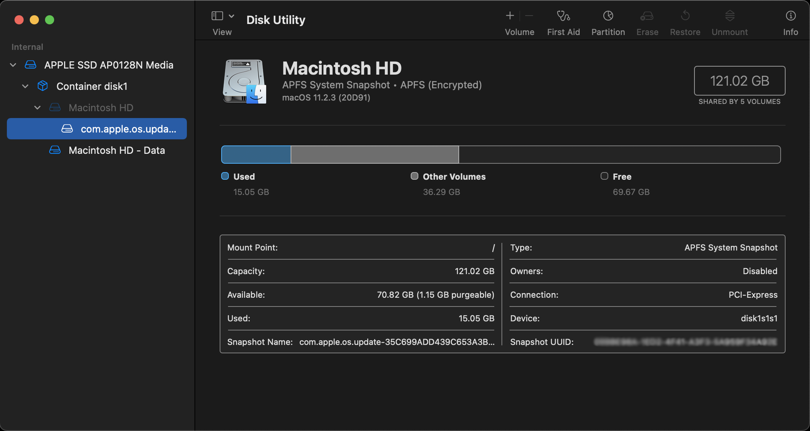Toggle the Free space legend checkbox
Screen dimensions: 810x431
(604, 176)
